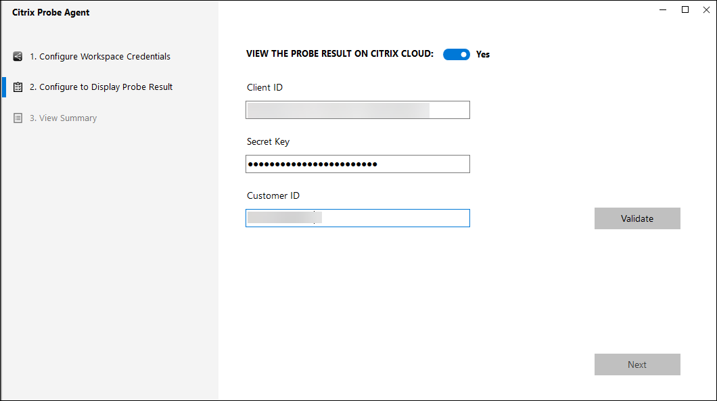
Task: Minimize the Citrix Probe Agent window
Action: (664, 9)
